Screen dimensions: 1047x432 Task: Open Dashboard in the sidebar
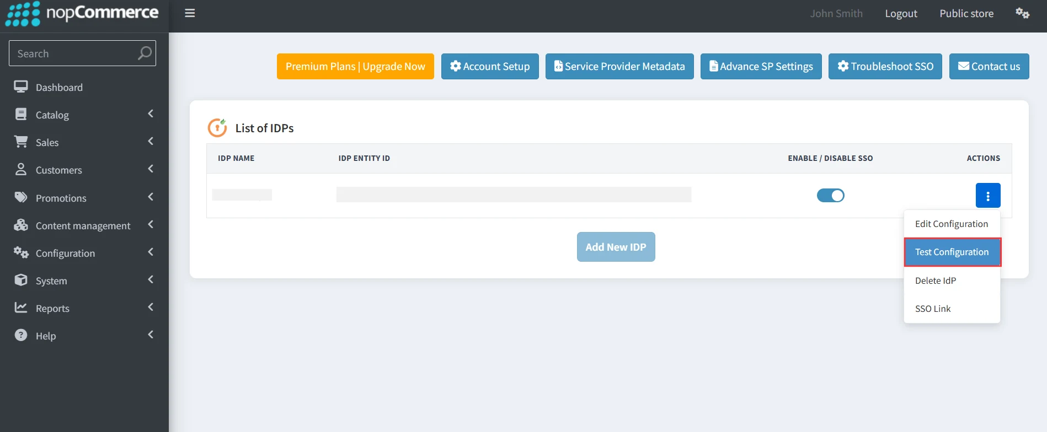click(59, 87)
